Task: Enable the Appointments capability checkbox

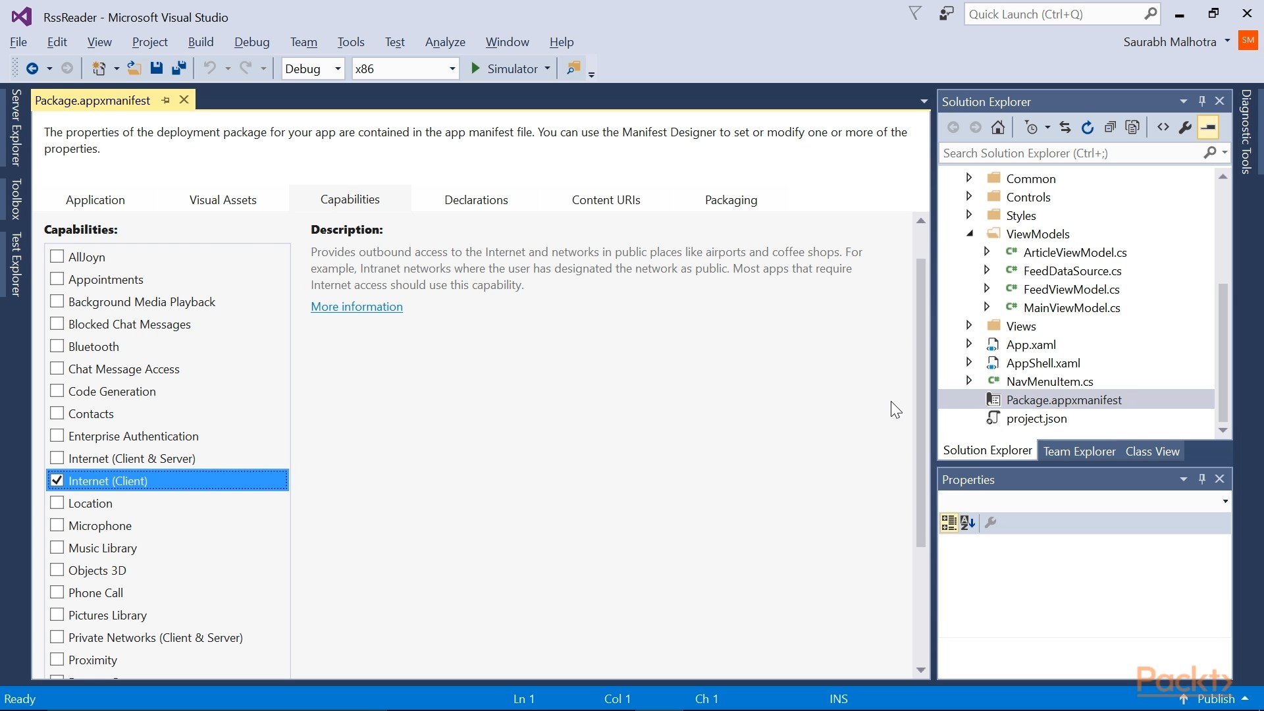Action: tap(57, 278)
